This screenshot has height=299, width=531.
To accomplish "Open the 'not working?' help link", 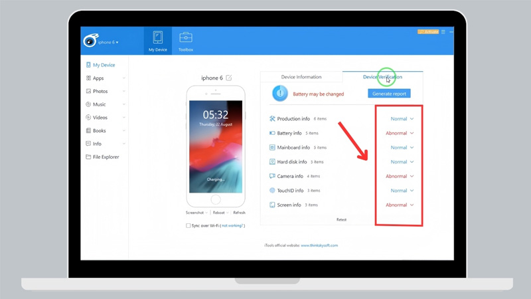I will coord(232,225).
